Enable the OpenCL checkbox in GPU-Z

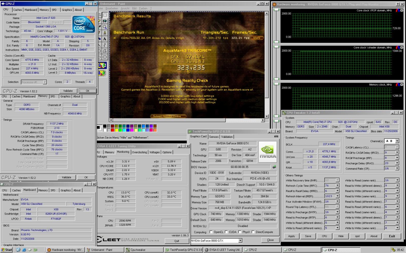[x=211, y=232]
